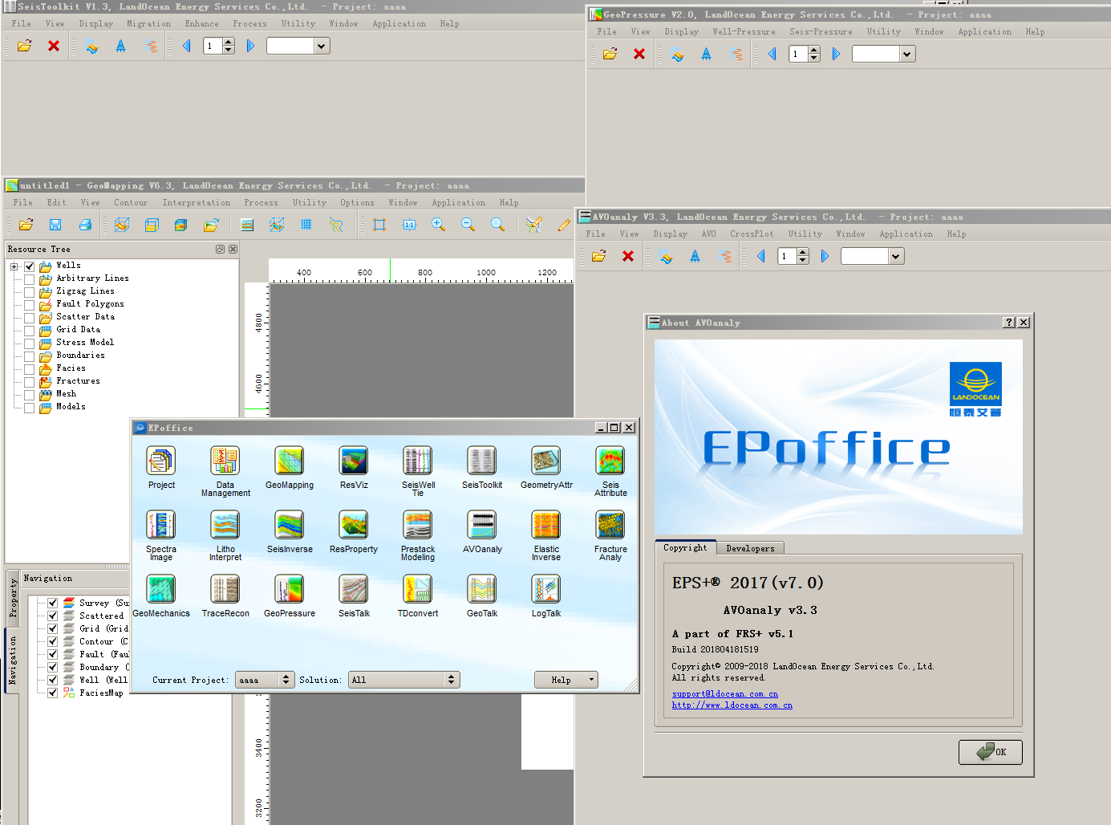This screenshot has height=825, width=1111.
Task: Click previous blue arrow in GeoPressure toolbar
Action: click(x=772, y=54)
